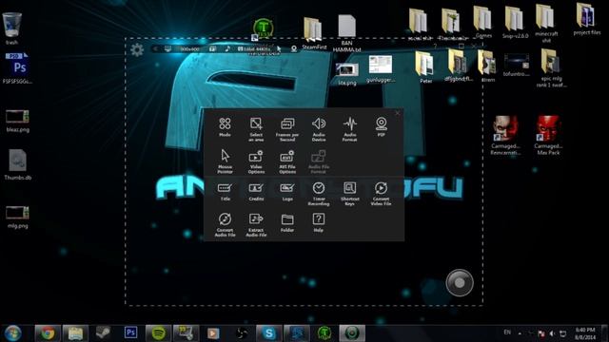Open Skype from the taskbar

pos(268,333)
